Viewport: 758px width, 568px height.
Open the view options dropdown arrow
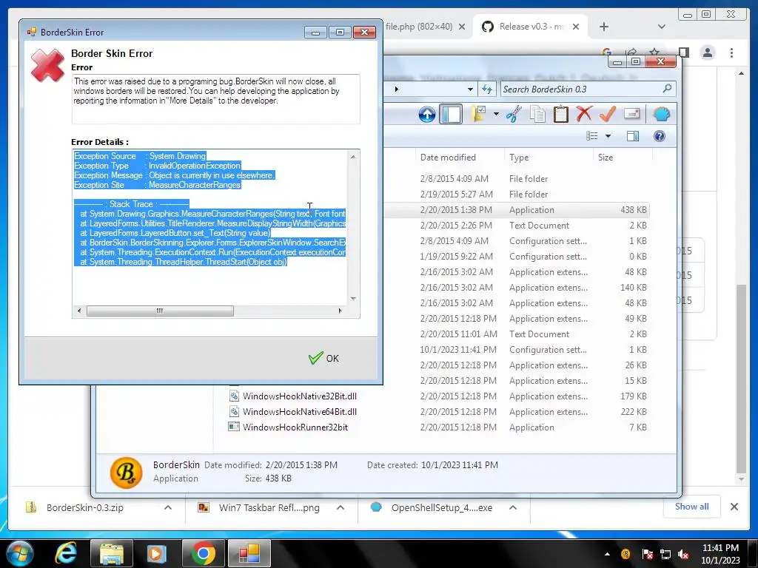coord(608,136)
